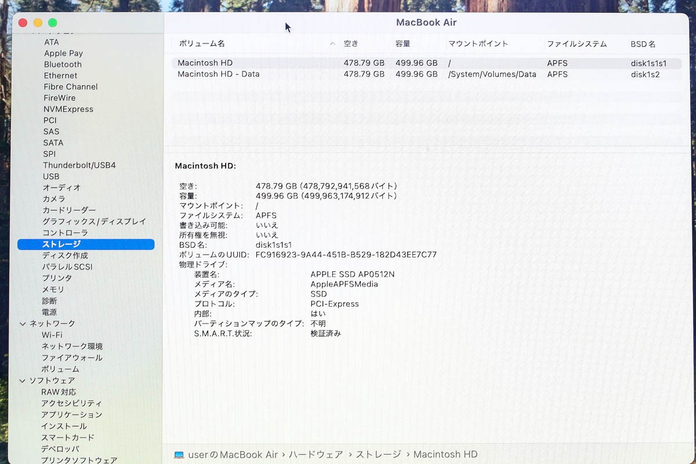Select NVMExpress in the sidebar
696x464 pixels.
pos(68,109)
